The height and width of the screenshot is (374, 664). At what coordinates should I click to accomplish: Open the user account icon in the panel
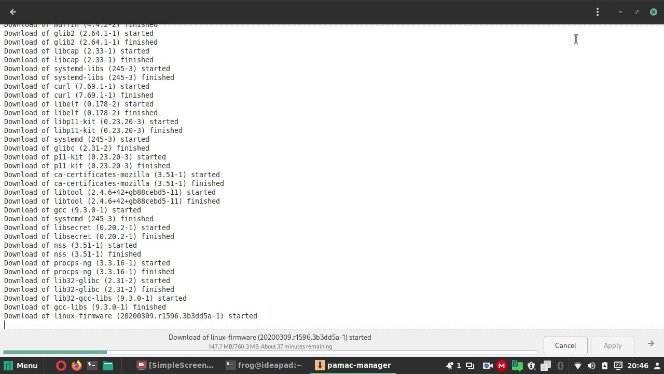(x=657, y=366)
